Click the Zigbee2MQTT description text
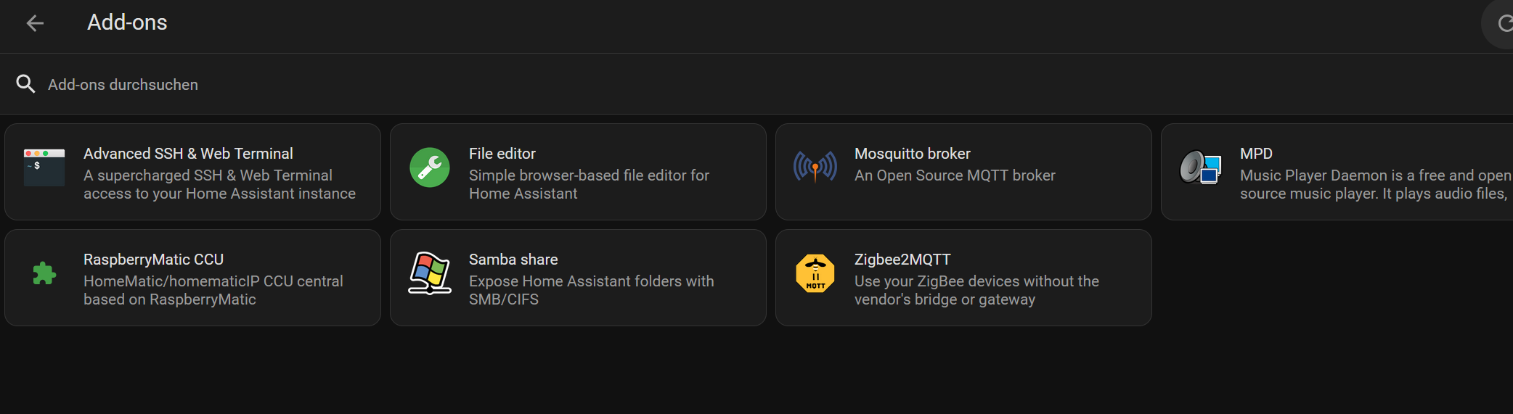 click(976, 290)
